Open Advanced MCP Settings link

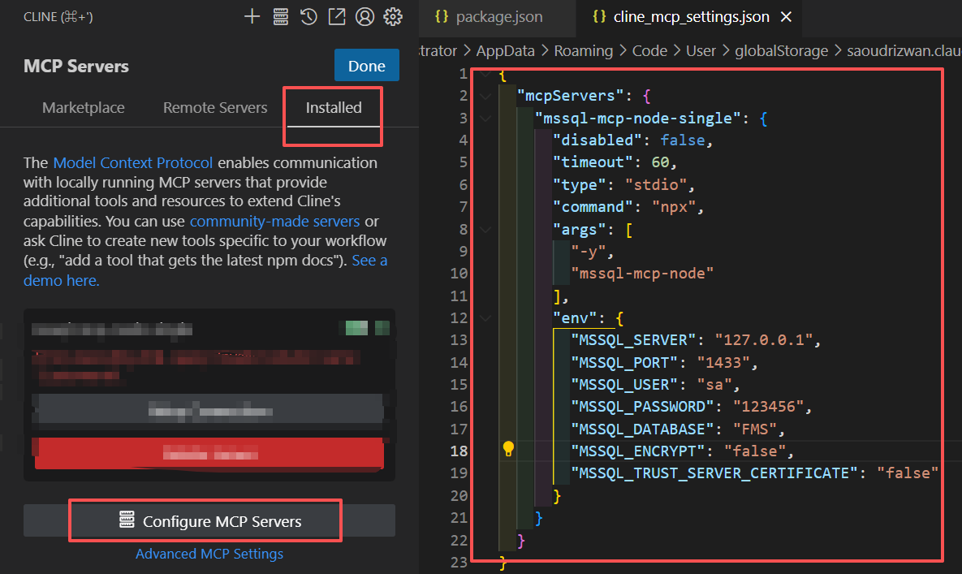pos(209,554)
